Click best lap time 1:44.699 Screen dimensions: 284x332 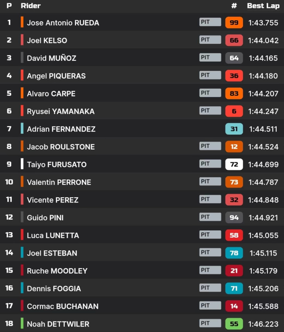[x=263, y=164]
